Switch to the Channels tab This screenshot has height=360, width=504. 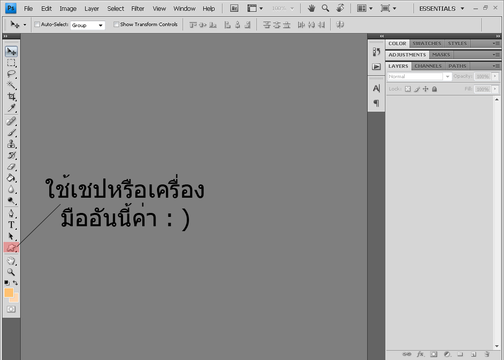[x=428, y=66]
